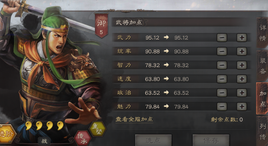
Task: Switch to the 装备 tab
Action: pos(262,66)
